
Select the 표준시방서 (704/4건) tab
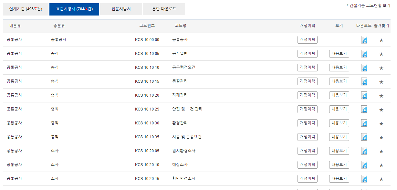[x=74, y=9]
